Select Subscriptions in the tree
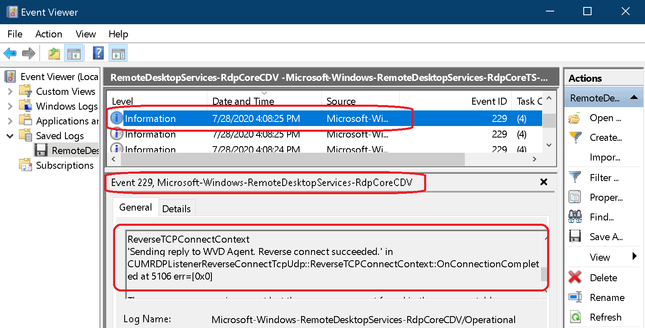This screenshot has height=328, width=645. (x=65, y=165)
